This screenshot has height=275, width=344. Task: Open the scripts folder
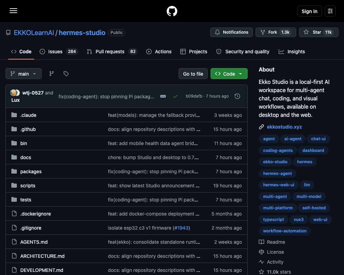pos(28,186)
